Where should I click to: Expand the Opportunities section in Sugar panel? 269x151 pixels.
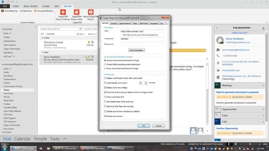tap(264, 109)
